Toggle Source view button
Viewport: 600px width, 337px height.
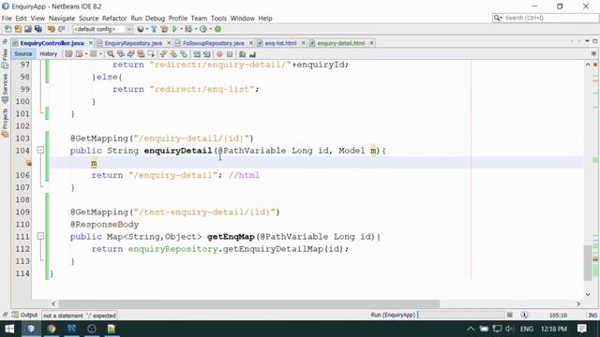[22, 54]
